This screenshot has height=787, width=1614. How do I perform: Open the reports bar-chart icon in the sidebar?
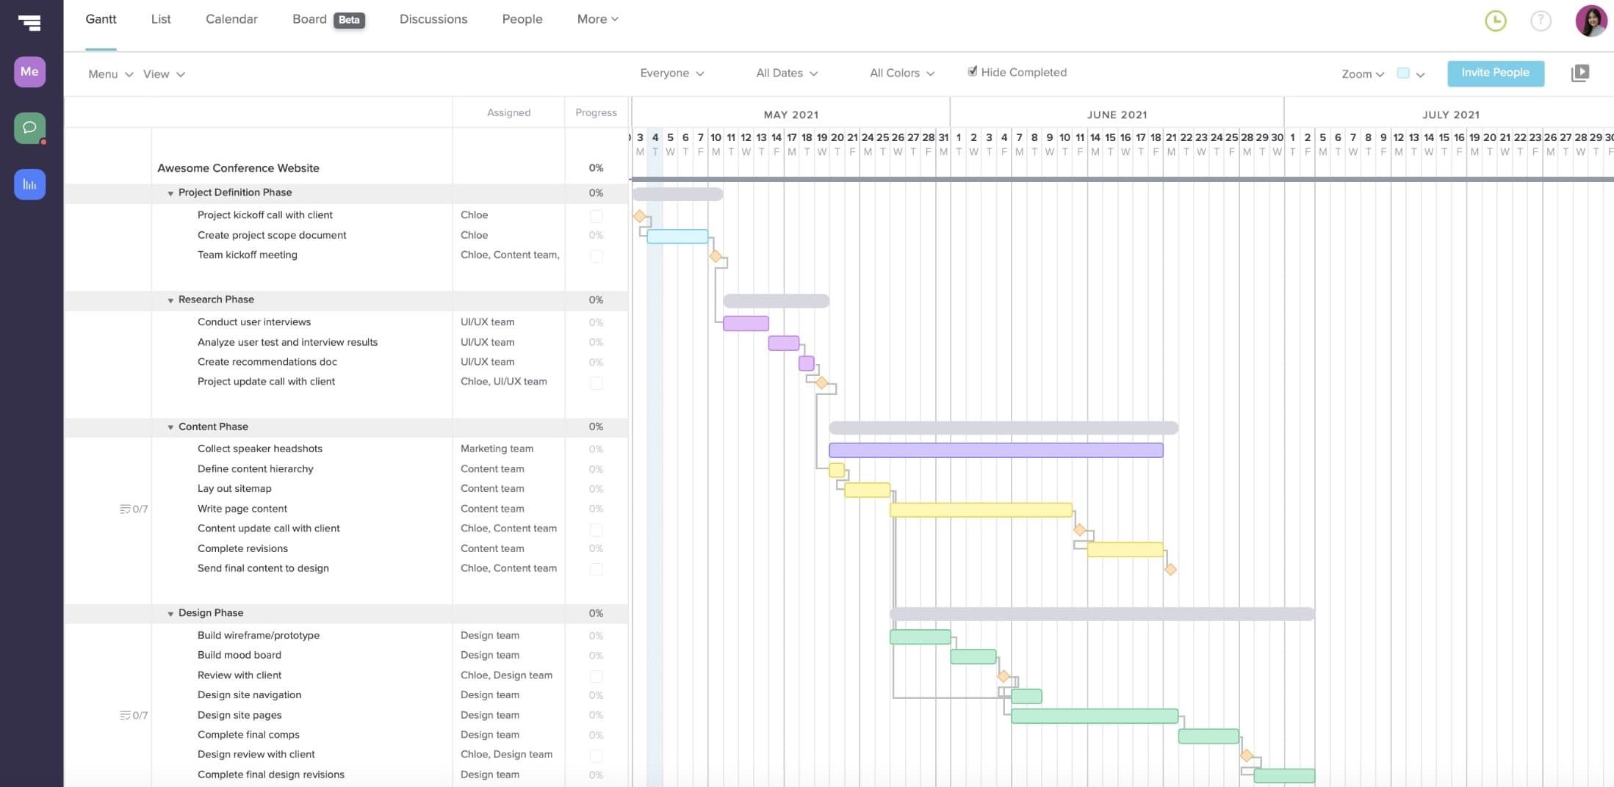click(29, 184)
